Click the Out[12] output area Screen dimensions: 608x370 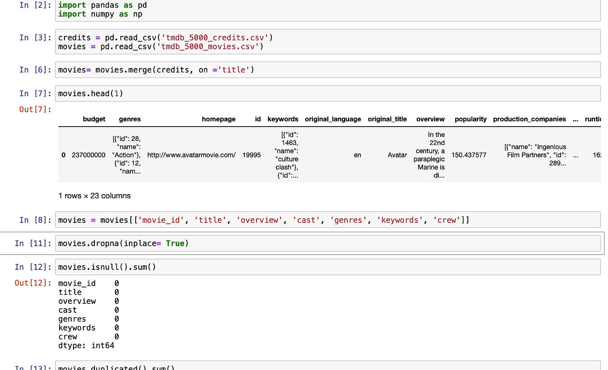pyautogui.click(x=33, y=283)
